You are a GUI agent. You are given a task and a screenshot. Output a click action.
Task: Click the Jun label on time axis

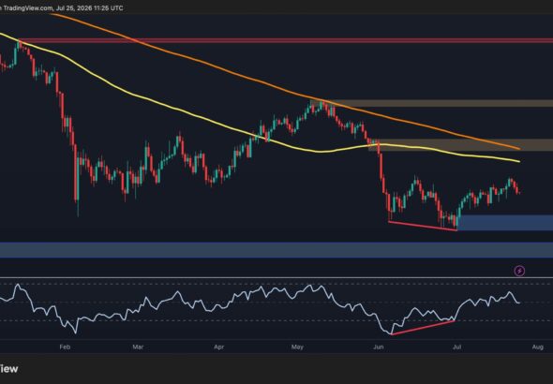379,347
